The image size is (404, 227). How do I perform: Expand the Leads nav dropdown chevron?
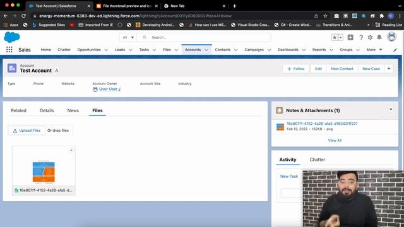tap(131, 50)
